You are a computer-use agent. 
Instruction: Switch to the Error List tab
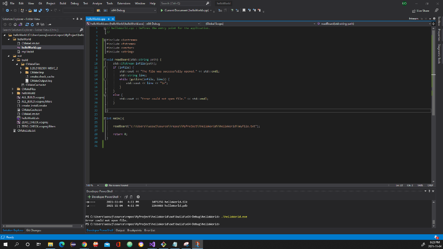(150, 230)
